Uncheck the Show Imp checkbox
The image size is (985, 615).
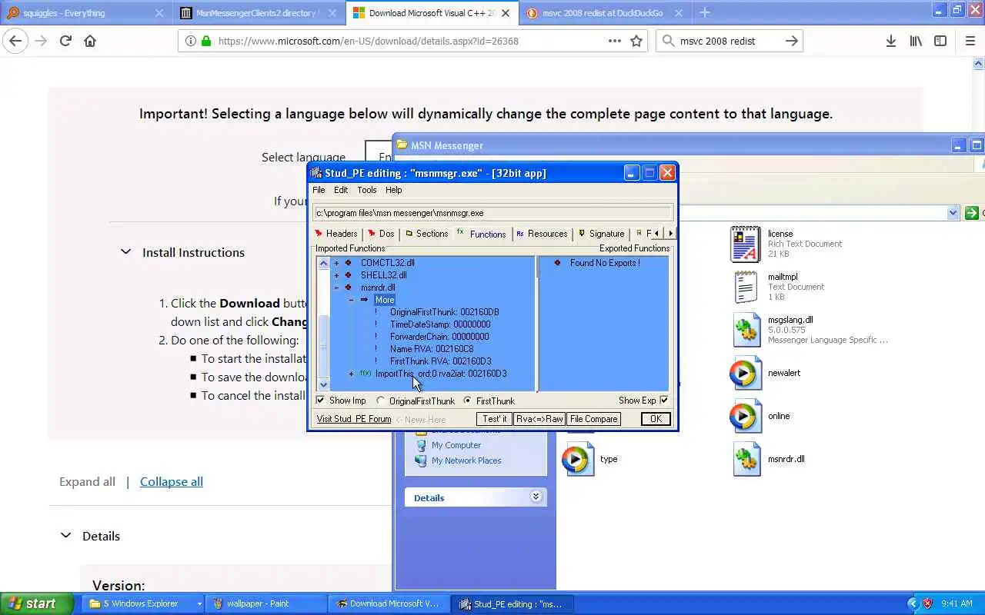[321, 401]
